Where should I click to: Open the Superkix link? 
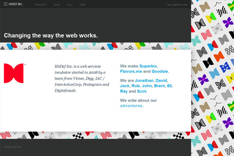click(148, 66)
